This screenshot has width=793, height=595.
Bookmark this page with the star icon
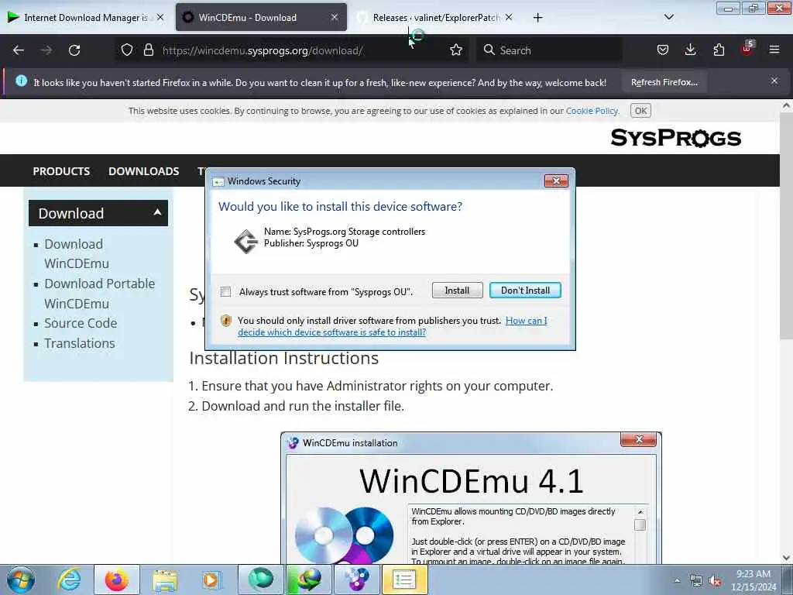tap(456, 50)
